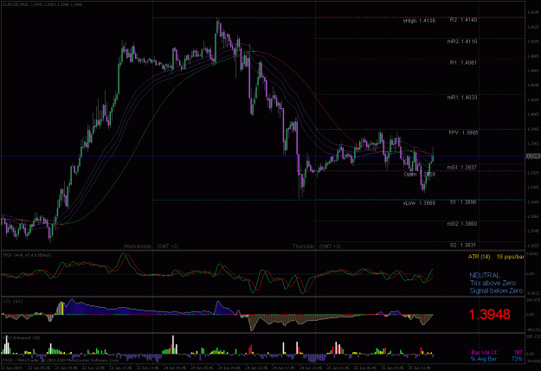Click the 'yLow: 1.3886' label

pyautogui.click(x=419, y=202)
